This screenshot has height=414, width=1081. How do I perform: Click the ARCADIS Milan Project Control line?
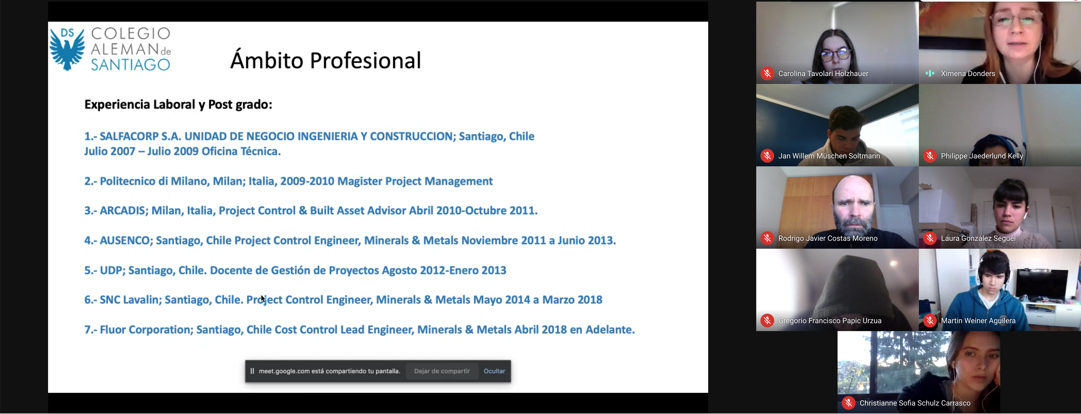(311, 211)
